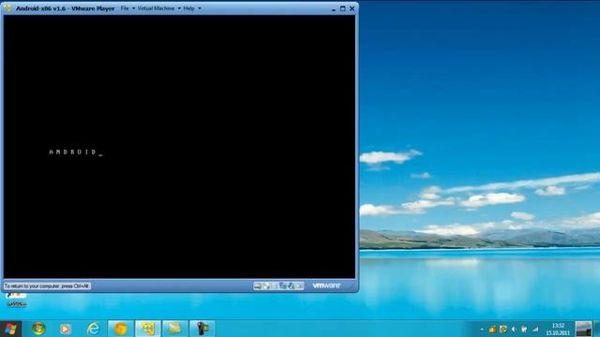Open the security shield tray icon
This screenshot has width=600, height=337.
pyautogui.click(x=503, y=329)
